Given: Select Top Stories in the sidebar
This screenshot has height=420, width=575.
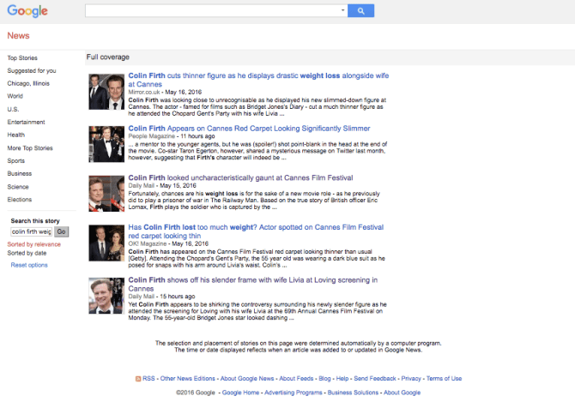Looking at the screenshot, I should (23, 57).
